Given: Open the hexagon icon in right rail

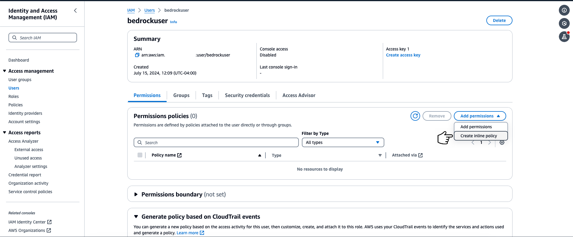Looking at the screenshot, I should [564, 23].
